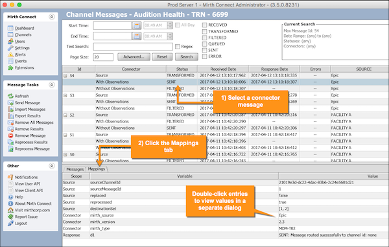Collapse the Other panel chevron
389x247 pixels.
tap(52, 166)
